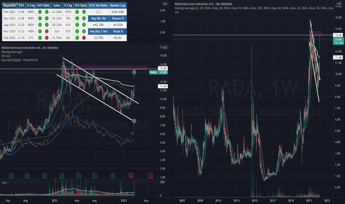Click the 107% sales change value

coord(68,12)
